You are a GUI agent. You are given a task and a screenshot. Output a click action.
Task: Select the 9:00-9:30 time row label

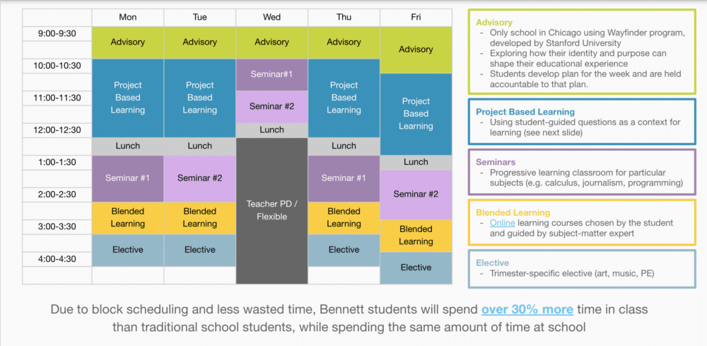coord(57,33)
